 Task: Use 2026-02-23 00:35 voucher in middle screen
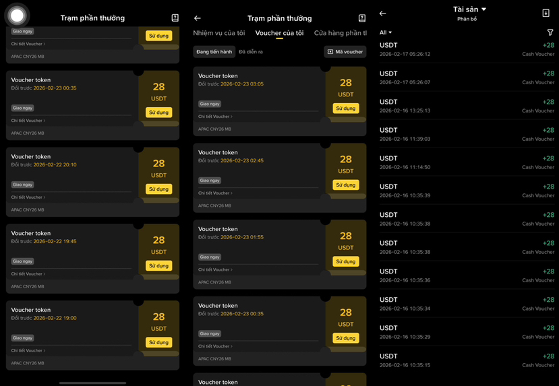346,338
